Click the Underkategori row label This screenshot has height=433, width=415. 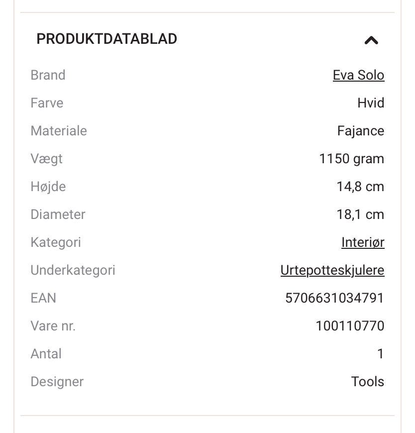point(73,270)
